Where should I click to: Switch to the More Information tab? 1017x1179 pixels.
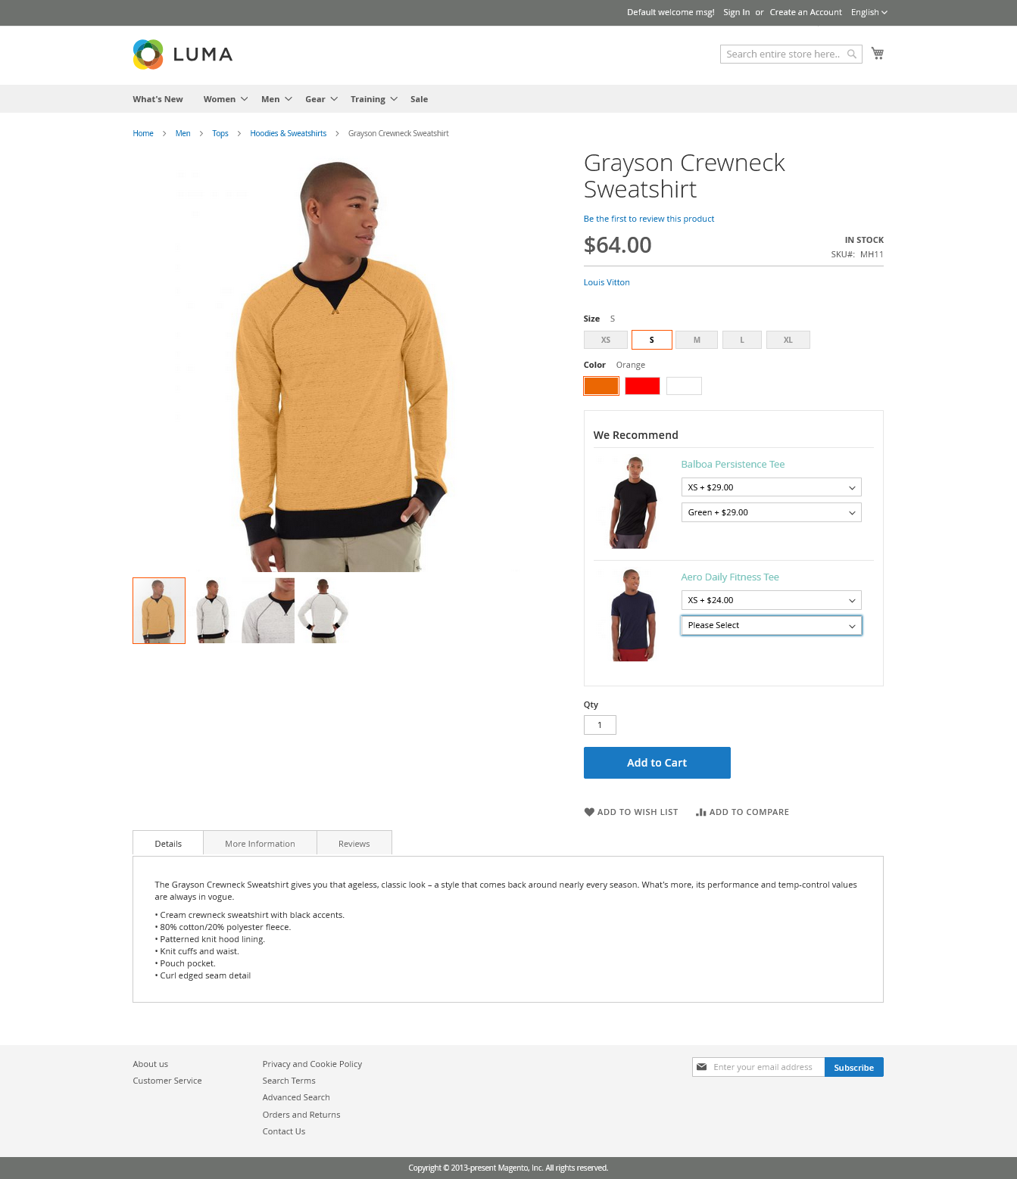pyautogui.click(x=260, y=844)
